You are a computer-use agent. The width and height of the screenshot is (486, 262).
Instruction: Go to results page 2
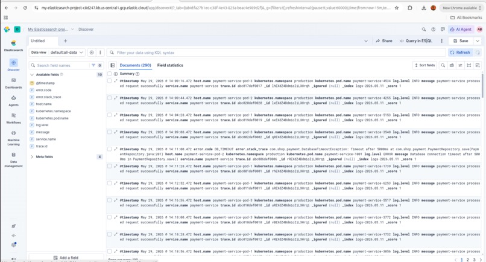click(x=468, y=260)
